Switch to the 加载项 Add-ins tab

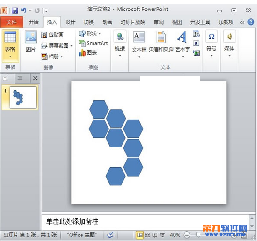226,22
